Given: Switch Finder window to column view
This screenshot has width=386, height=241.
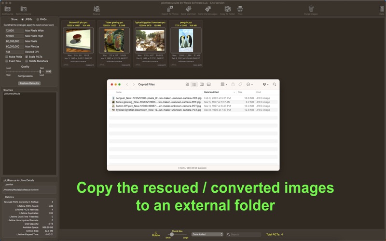Looking at the screenshot, I should pos(202,84).
